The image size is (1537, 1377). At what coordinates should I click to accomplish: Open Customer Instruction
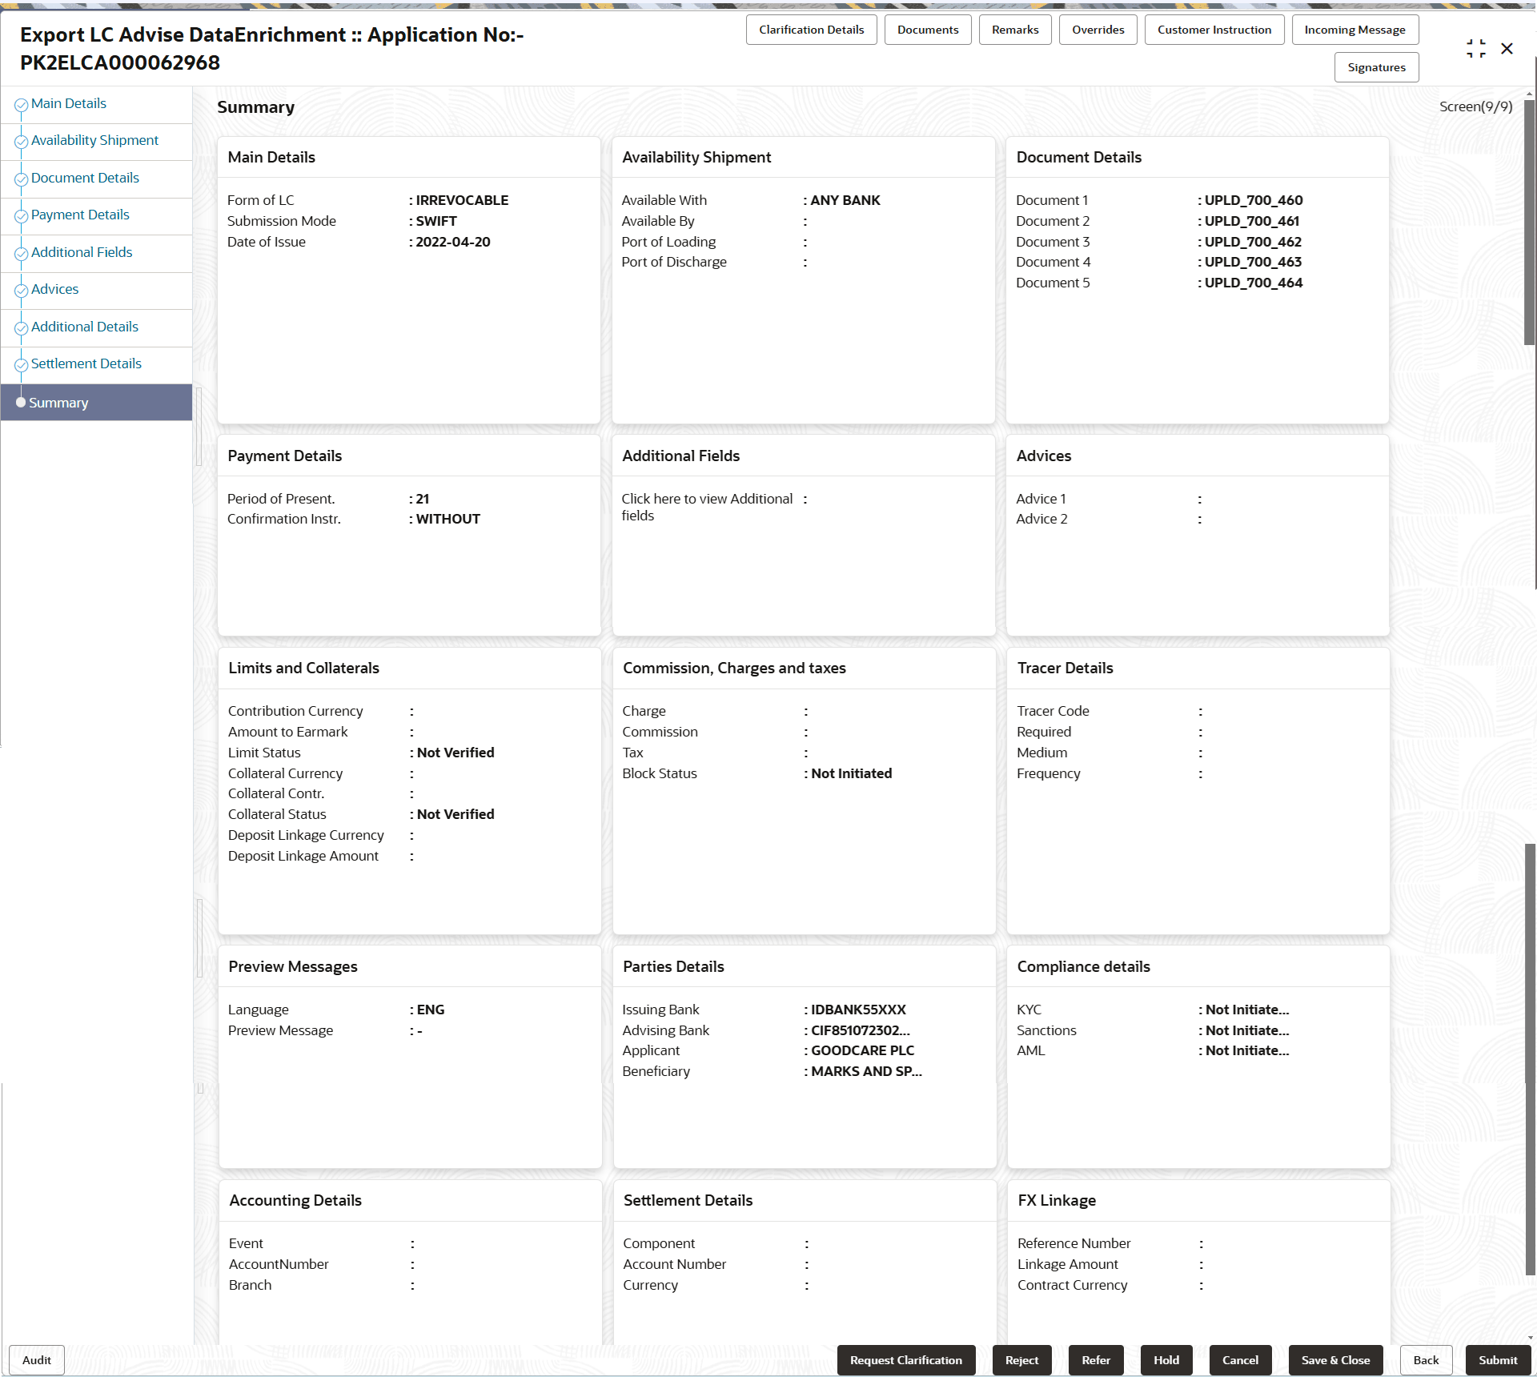pyautogui.click(x=1214, y=30)
